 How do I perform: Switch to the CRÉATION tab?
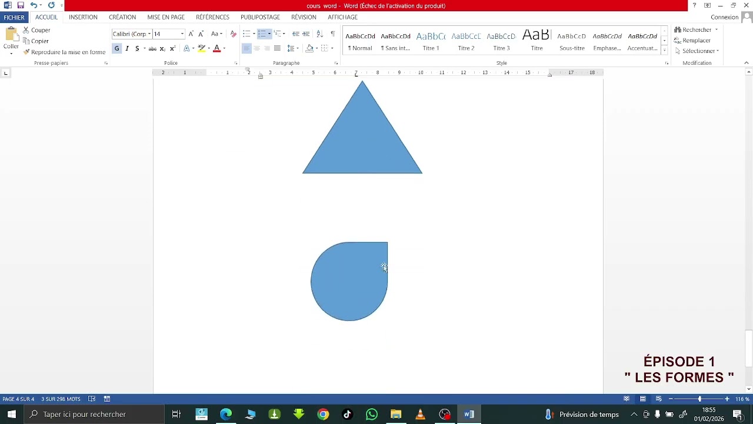pyautogui.click(x=122, y=18)
